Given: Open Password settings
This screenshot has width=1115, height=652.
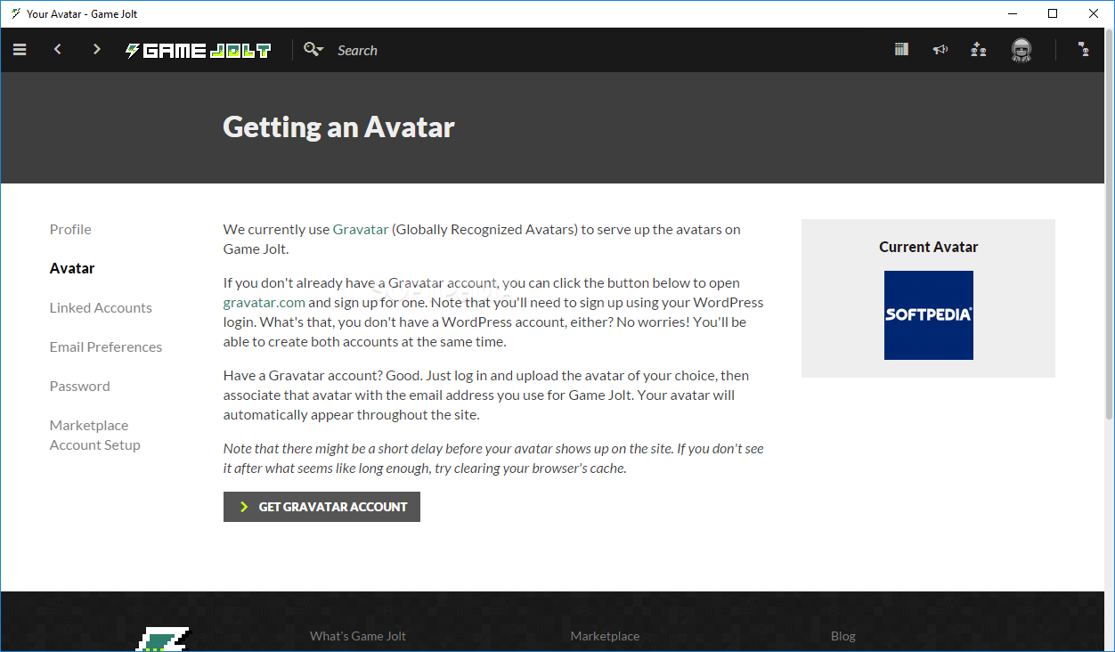Looking at the screenshot, I should (x=80, y=386).
